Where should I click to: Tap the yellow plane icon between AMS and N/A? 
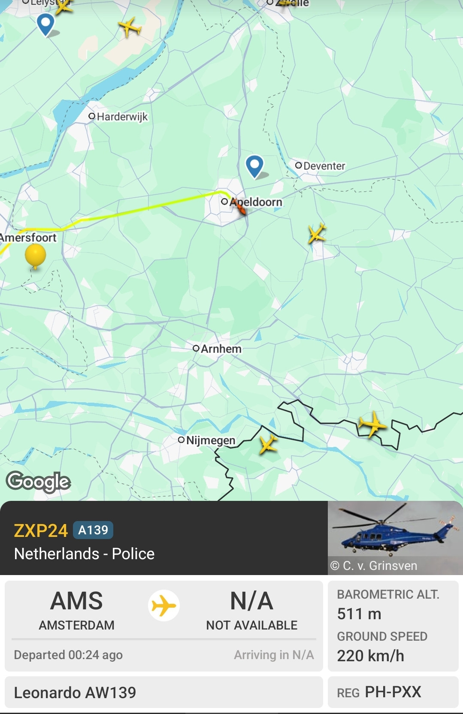164,606
